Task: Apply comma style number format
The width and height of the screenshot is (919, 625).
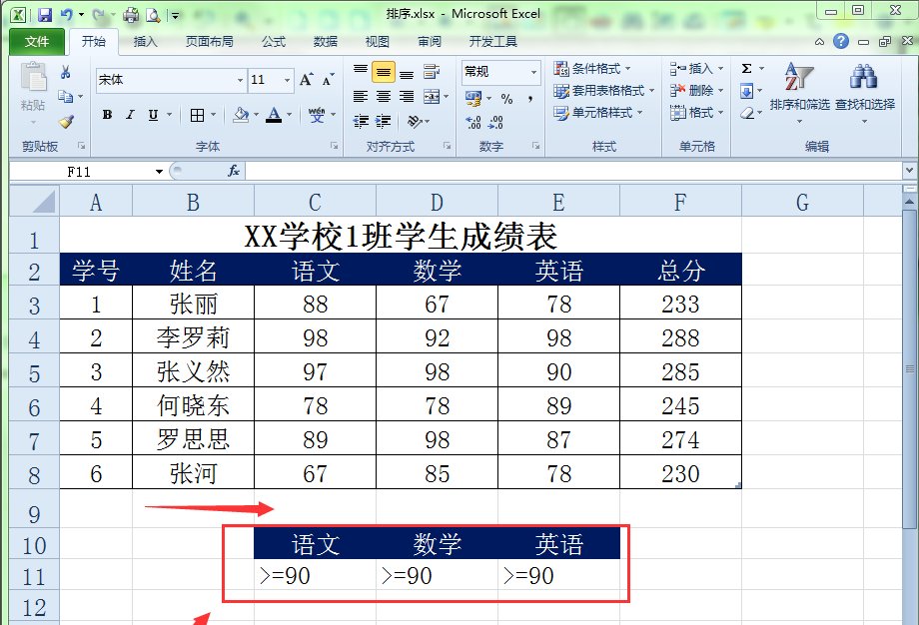Action: 529,99
